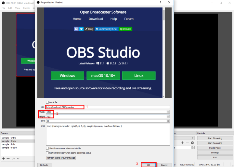Click the macOS 10.10+ download button
234x167 pixels.
103,75
